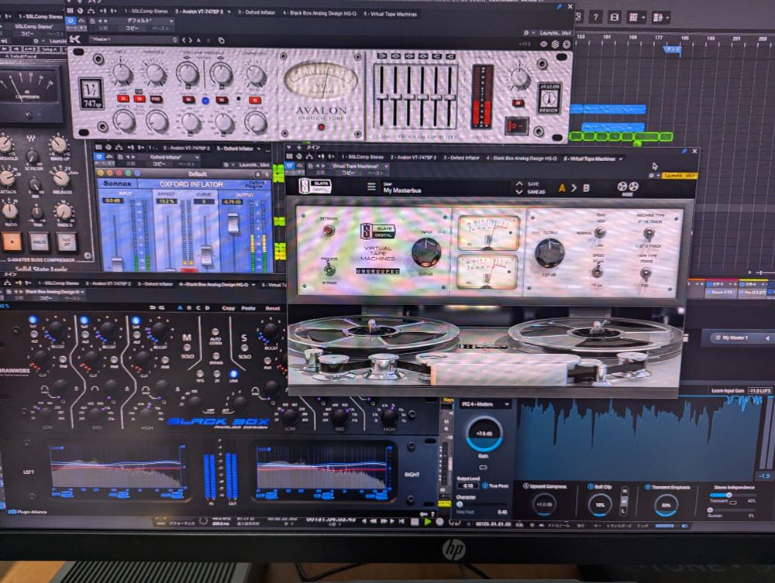The height and width of the screenshot is (583, 775).
Task: Select 5 - Virtual Tape Machines tab in Avalon window
Action: (x=391, y=14)
